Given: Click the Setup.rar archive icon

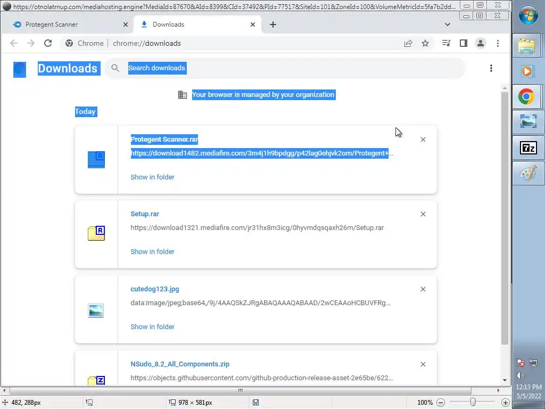Looking at the screenshot, I should [96, 233].
